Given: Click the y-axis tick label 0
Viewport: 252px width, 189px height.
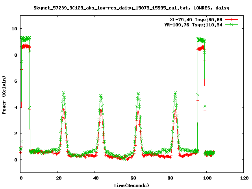Looking at the screenshot, I should point(16,160).
